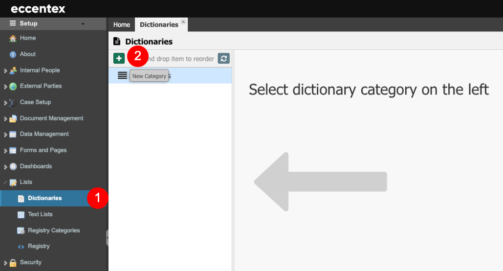Select the Document Management menu item
The width and height of the screenshot is (503, 271).
pyautogui.click(x=51, y=118)
